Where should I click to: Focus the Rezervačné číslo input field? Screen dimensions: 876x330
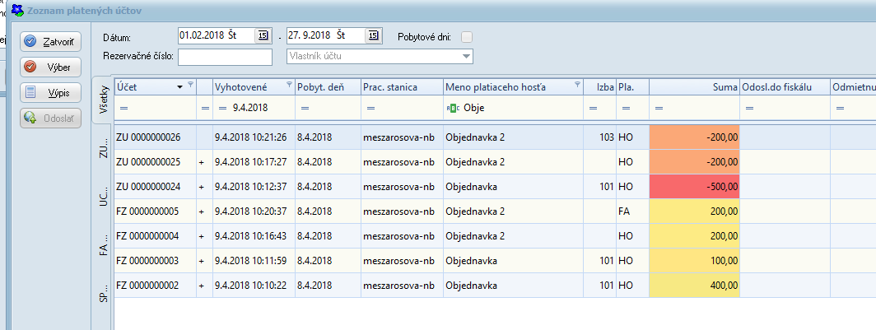[225, 57]
